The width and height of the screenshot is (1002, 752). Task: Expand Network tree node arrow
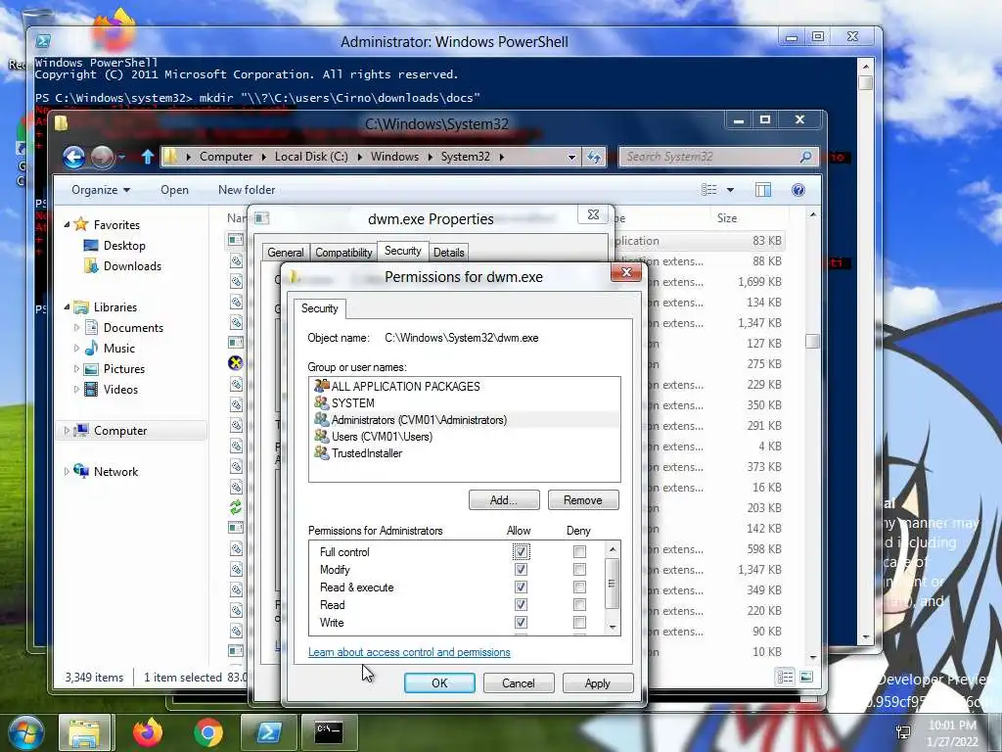pyautogui.click(x=66, y=472)
